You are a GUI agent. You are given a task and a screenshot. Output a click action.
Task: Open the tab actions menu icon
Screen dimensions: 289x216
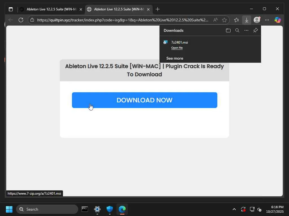coord(11,9)
